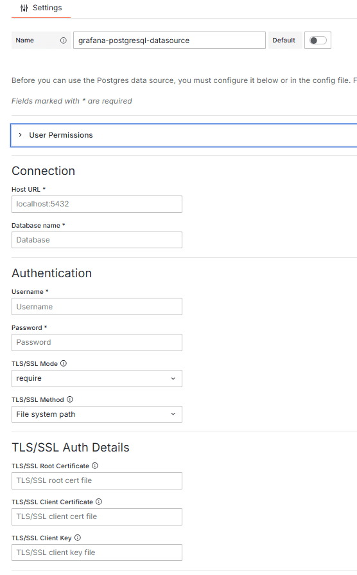Click the Password input field

click(97, 342)
